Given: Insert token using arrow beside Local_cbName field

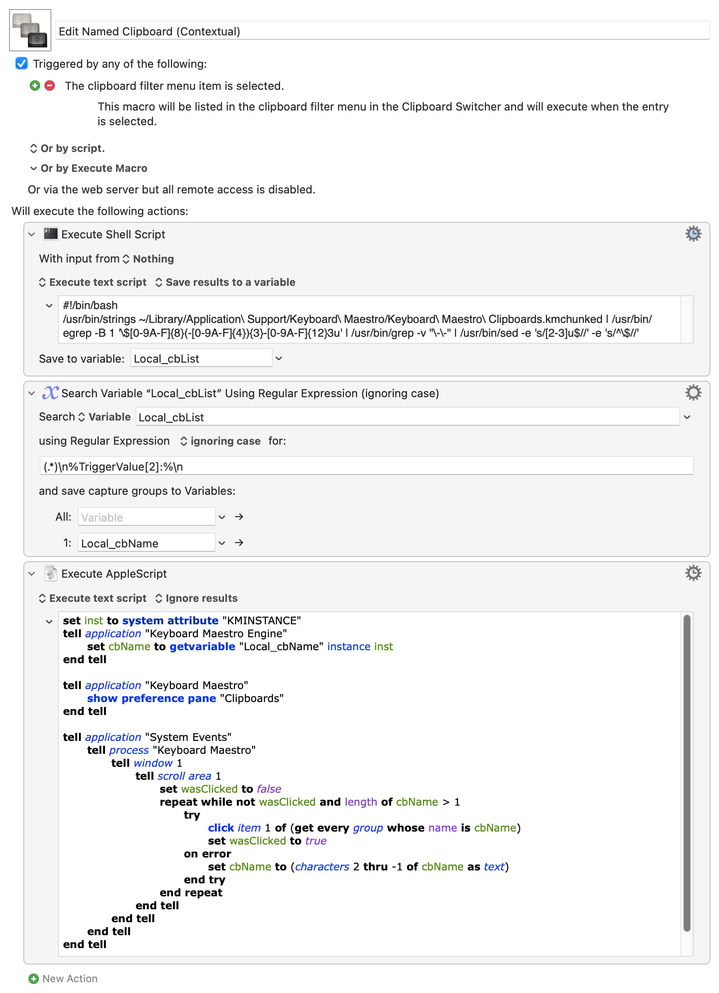Looking at the screenshot, I should coord(239,542).
